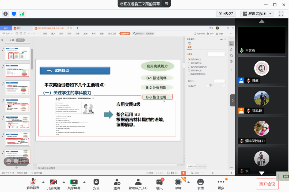The height and width of the screenshot is (192, 289).
Task: Click the fill paint bucket icon
Action: coord(189,44)
